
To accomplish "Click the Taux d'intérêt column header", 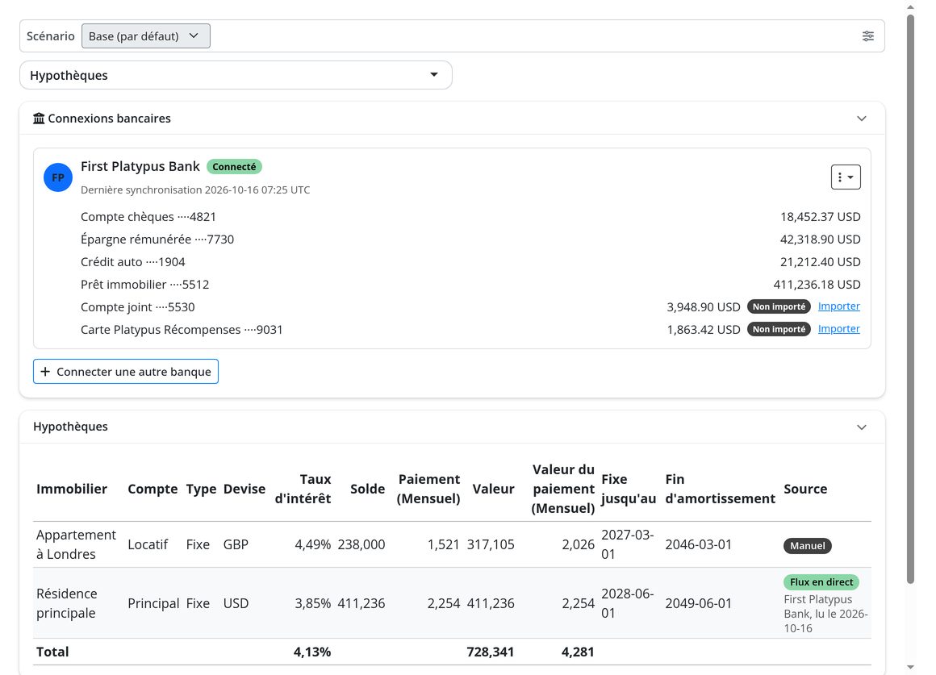I will pyautogui.click(x=303, y=489).
